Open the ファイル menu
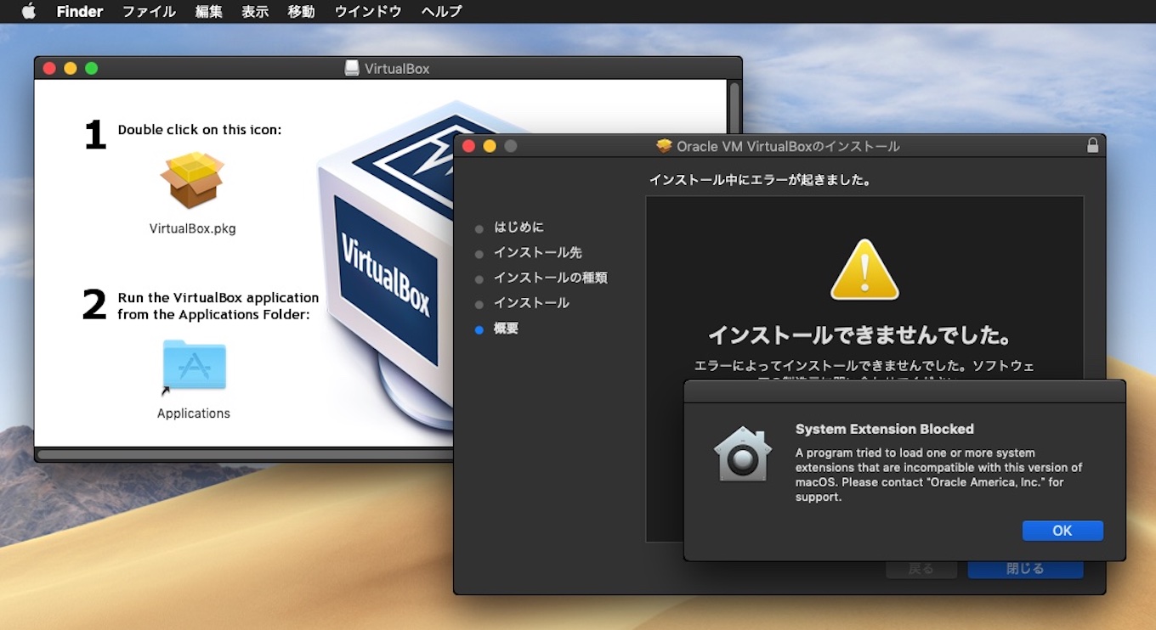This screenshot has height=630, width=1156. [149, 11]
